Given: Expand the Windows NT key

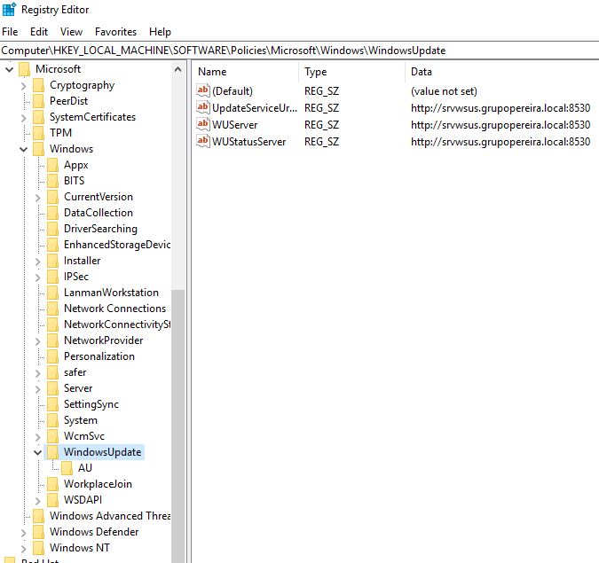Looking at the screenshot, I should tap(24, 549).
